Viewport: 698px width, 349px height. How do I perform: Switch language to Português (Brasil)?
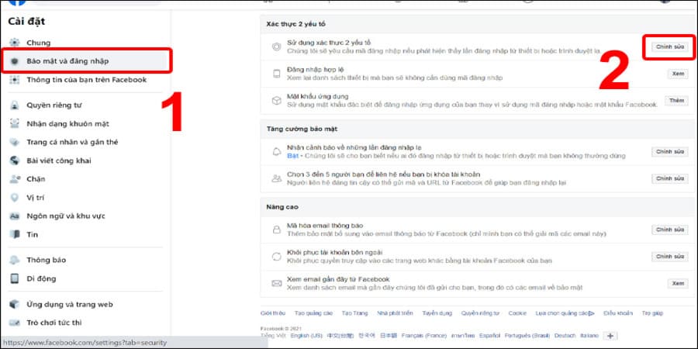(x=527, y=336)
